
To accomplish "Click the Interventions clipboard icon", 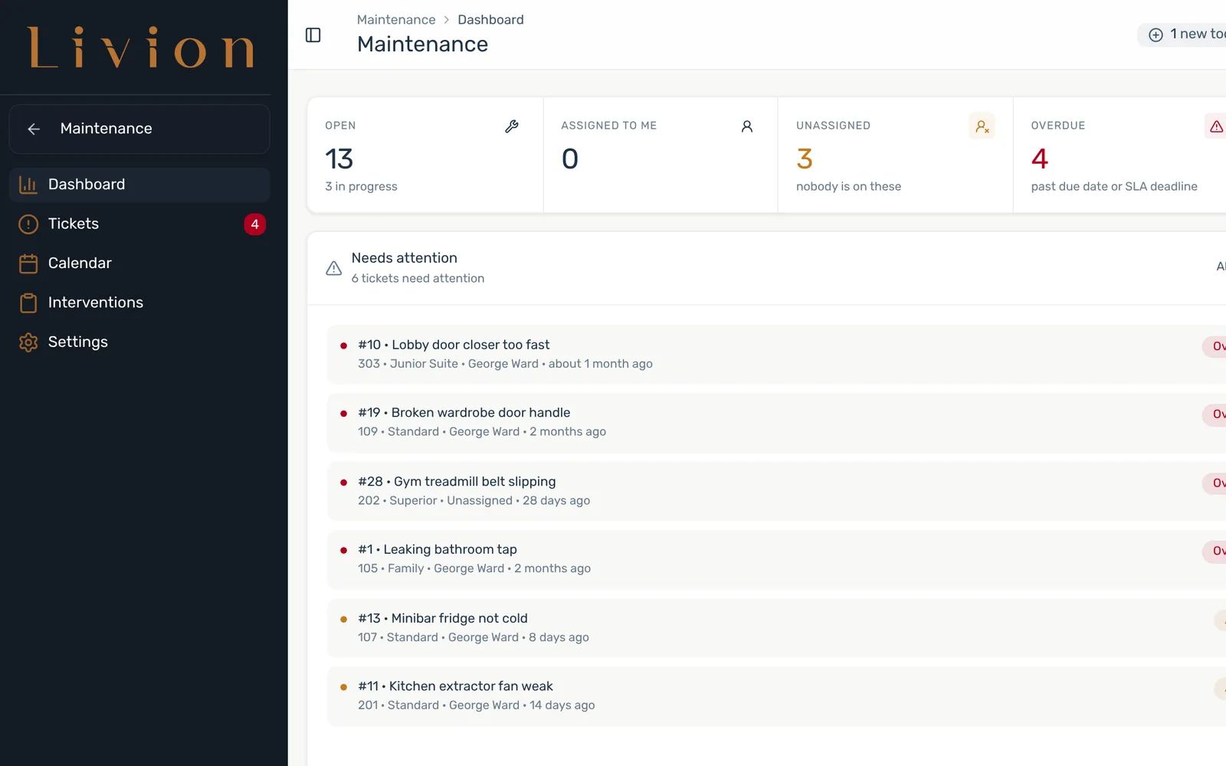I will click(x=28, y=303).
